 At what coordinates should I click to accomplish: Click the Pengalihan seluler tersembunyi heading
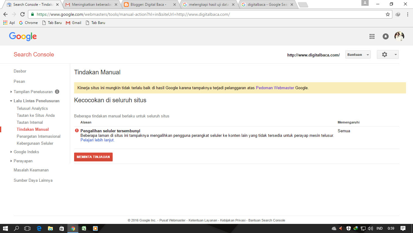pos(110,131)
